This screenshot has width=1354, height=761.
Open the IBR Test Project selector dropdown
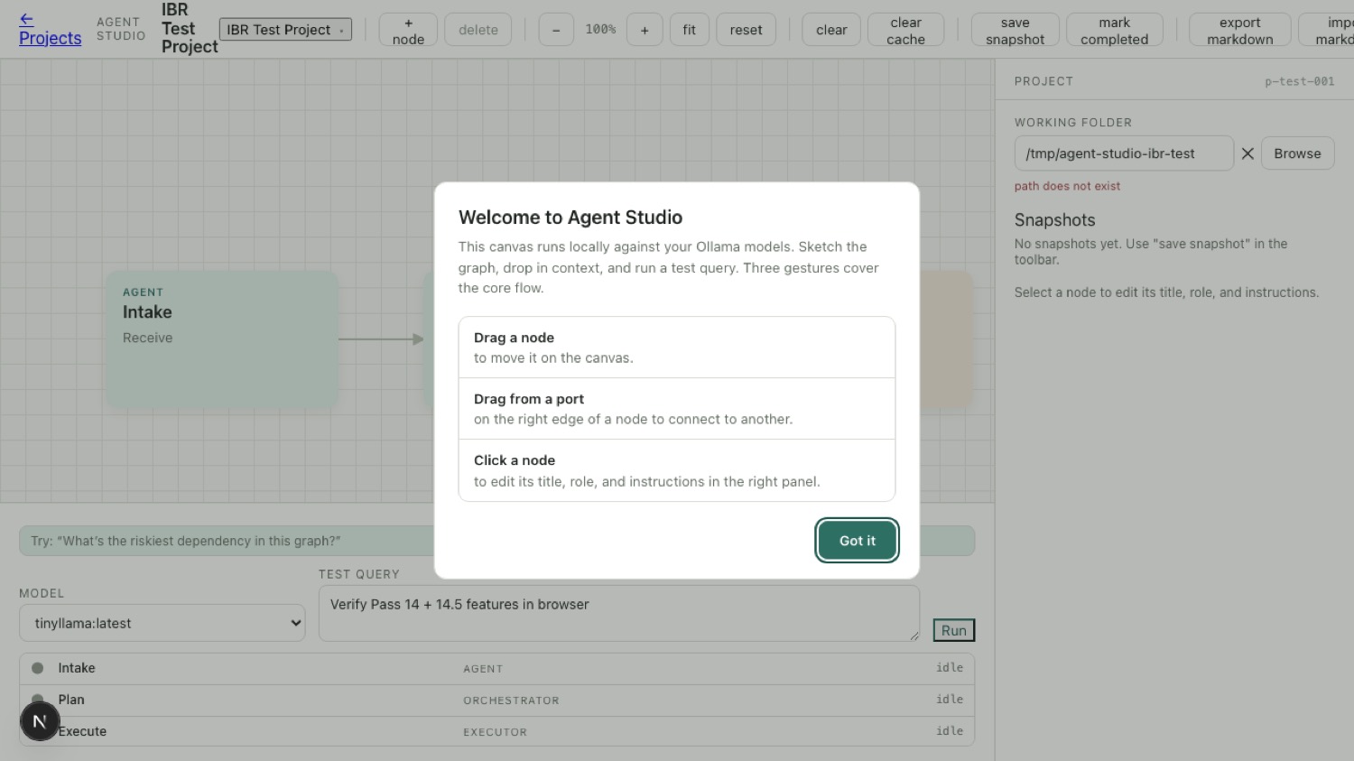point(285,30)
